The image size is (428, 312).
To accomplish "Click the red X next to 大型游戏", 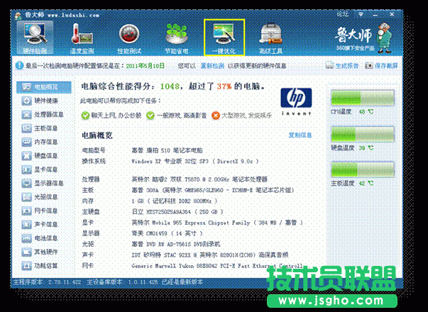I will pos(216,116).
